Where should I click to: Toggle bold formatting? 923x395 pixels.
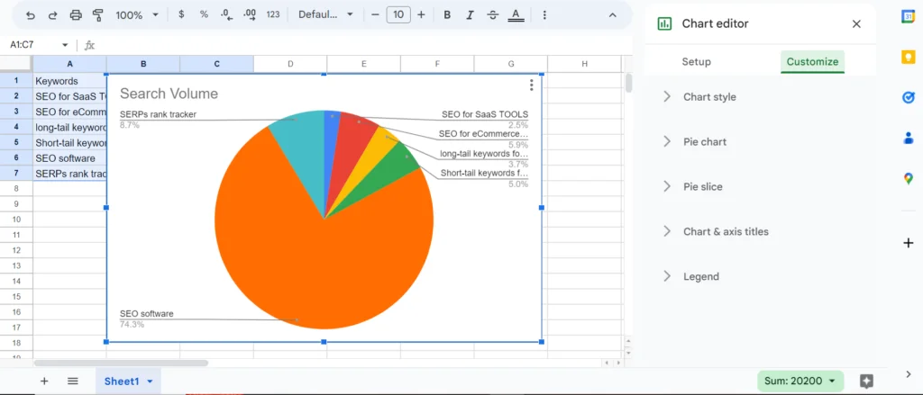point(447,15)
